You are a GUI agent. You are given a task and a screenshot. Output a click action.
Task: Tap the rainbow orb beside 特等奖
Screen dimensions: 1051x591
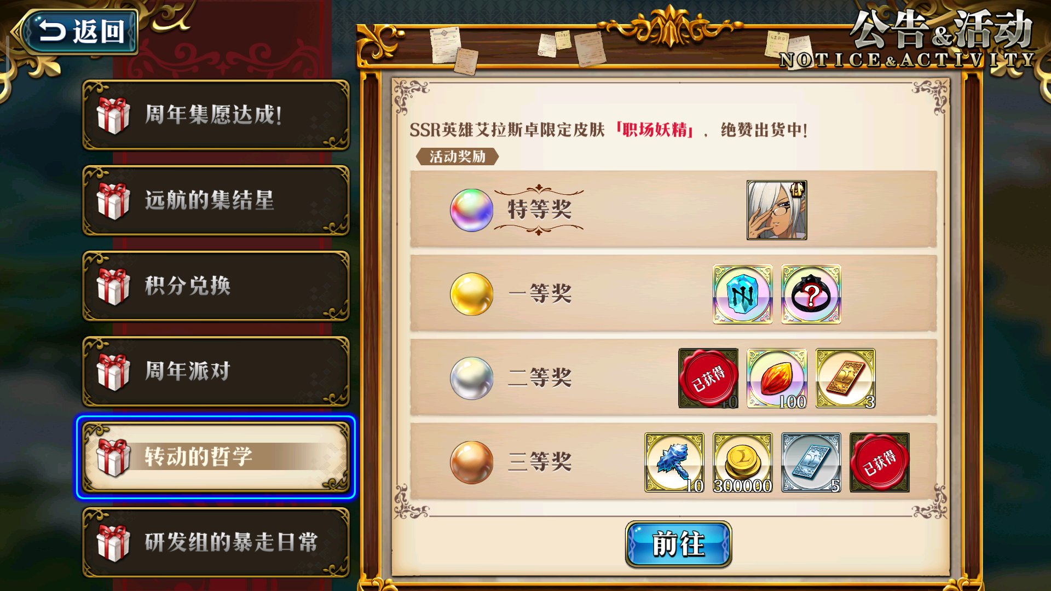pyautogui.click(x=471, y=210)
